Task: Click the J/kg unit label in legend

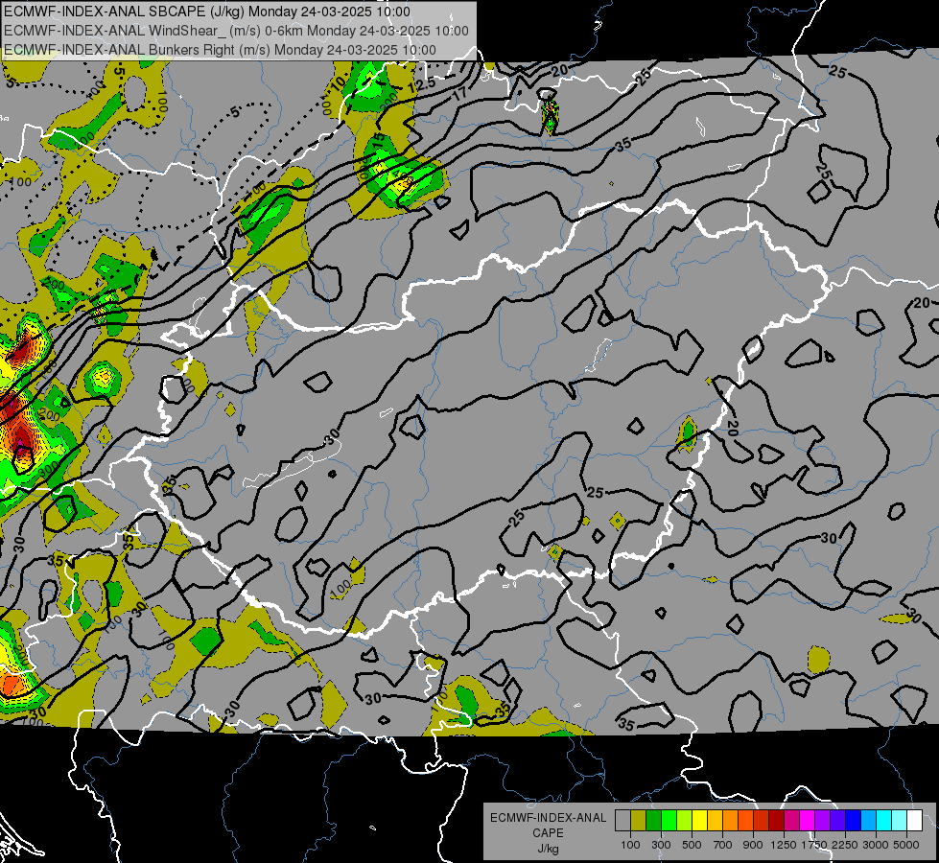Action: pos(548,849)
